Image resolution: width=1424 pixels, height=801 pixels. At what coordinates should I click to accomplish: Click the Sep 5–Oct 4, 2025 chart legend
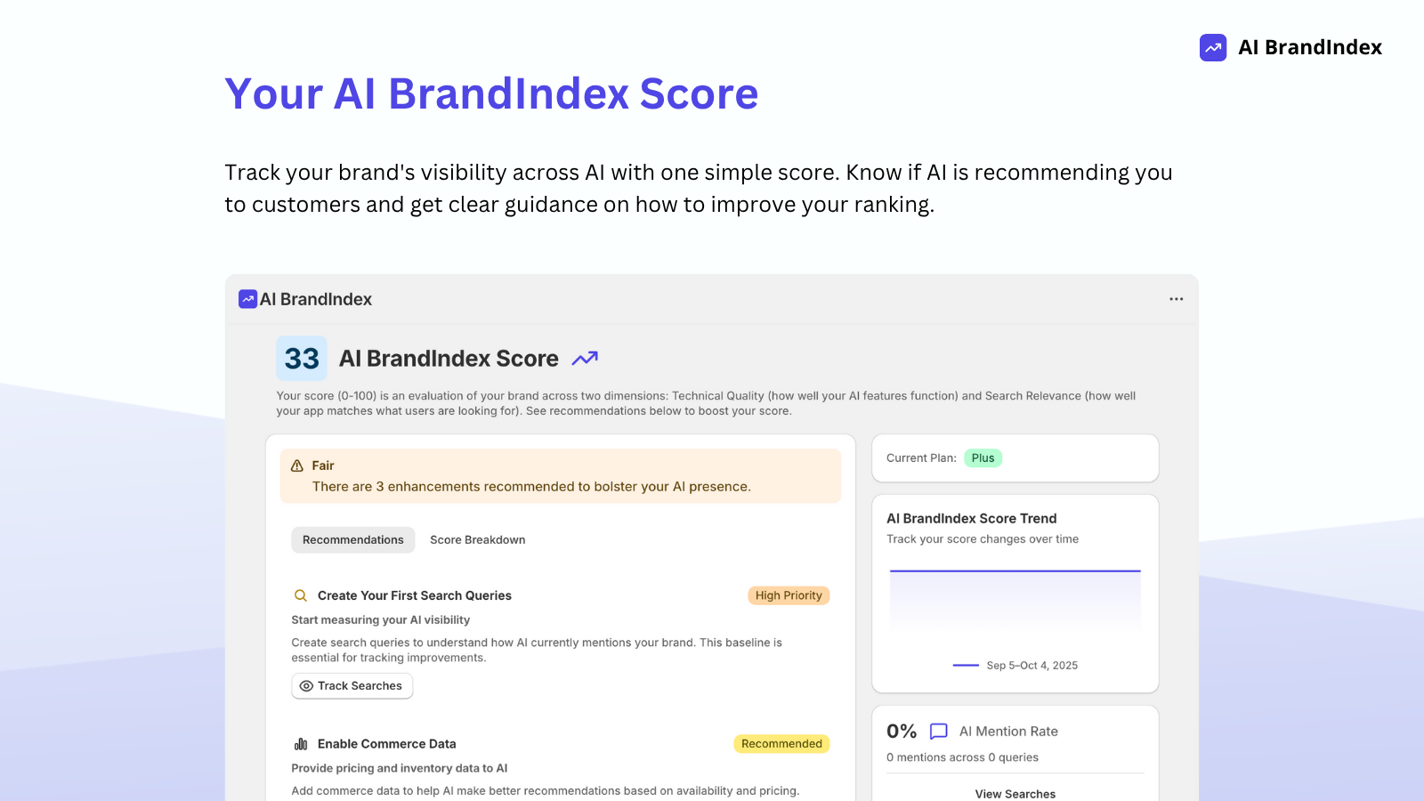(x=1015, y=665)
